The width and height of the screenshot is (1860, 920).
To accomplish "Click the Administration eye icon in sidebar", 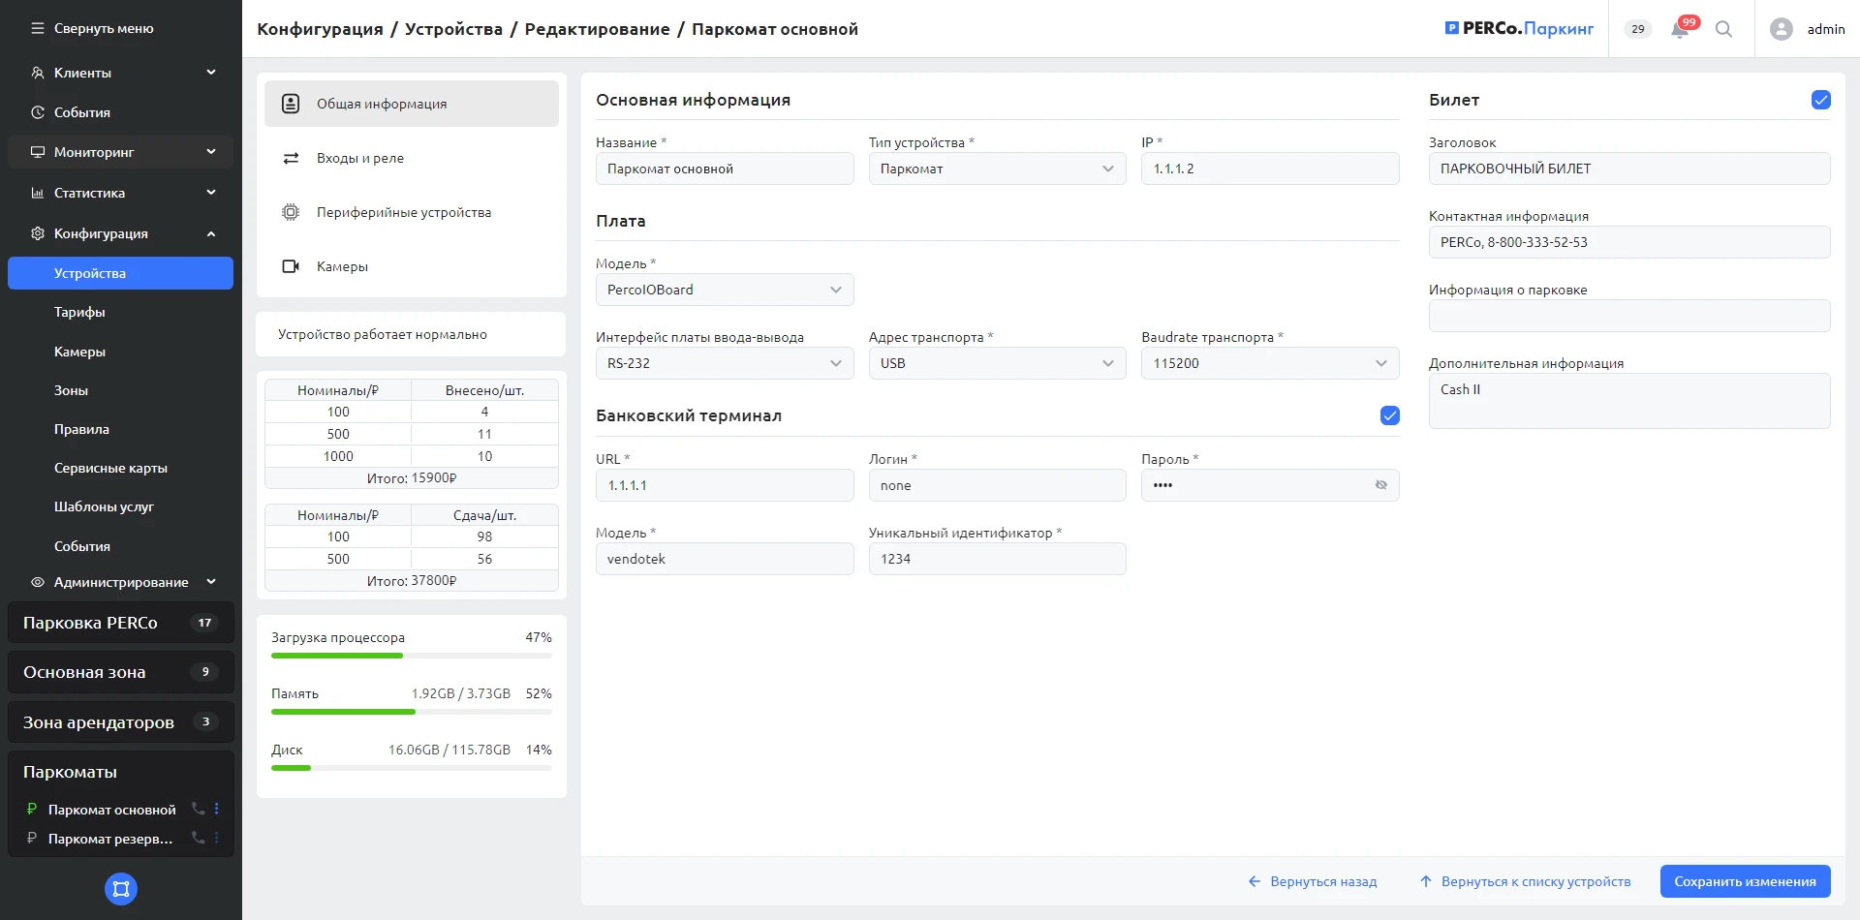I will click(38, 582).
